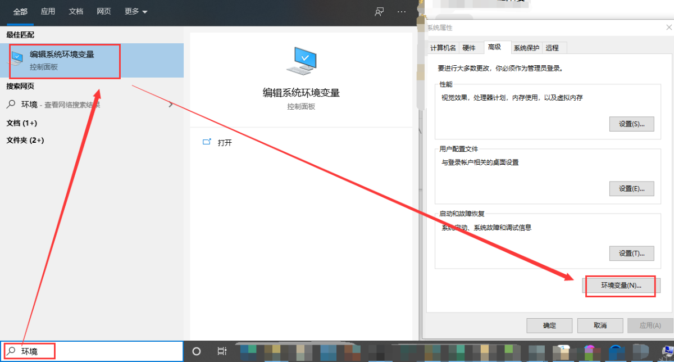Open the 系统保护 tab in System Properties
Image resolution: width=674 pixels, height=362 pixels.
pyautogui.click(x=527, y=48)
